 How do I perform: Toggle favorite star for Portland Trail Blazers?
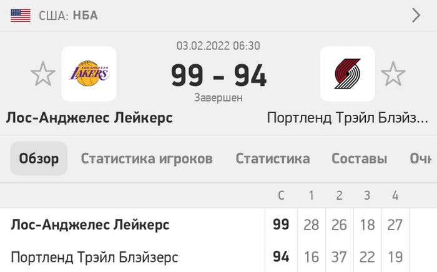tap(393, 74)
